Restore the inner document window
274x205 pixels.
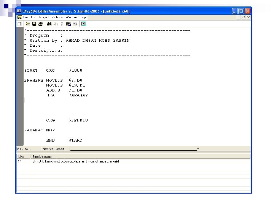[243, 17]
